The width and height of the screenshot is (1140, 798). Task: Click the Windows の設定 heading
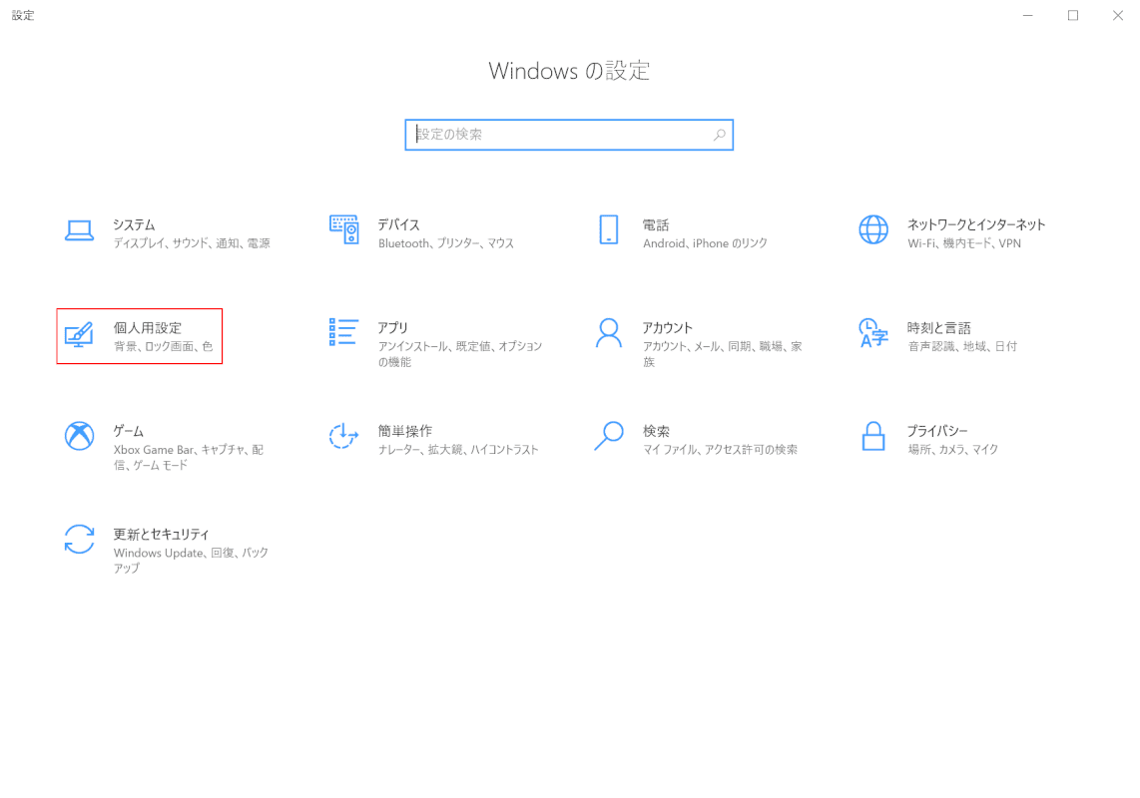[x=569, y=71]
